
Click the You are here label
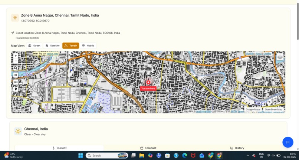(148, 89)
